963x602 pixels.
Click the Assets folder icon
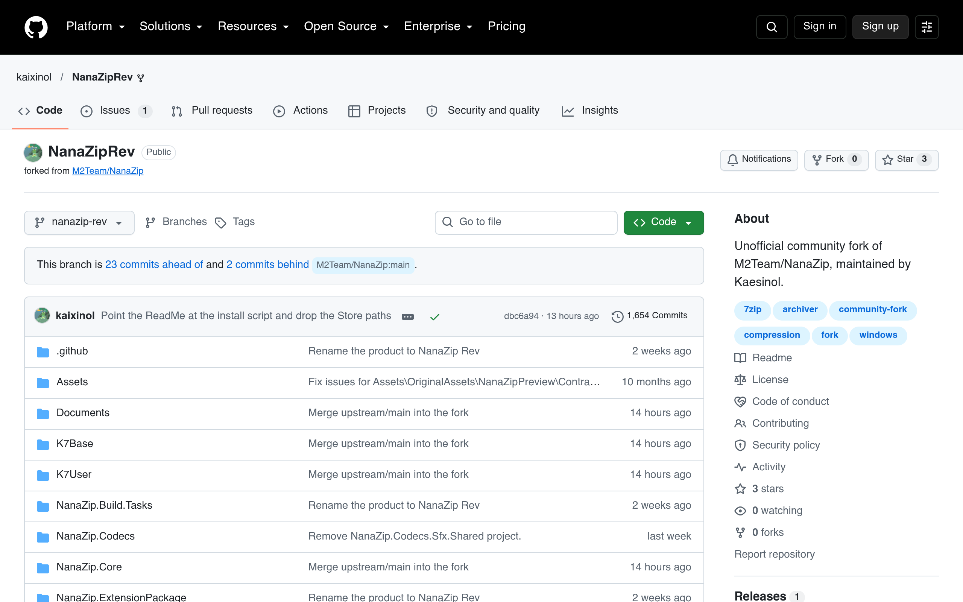click(x=43, y=383)
